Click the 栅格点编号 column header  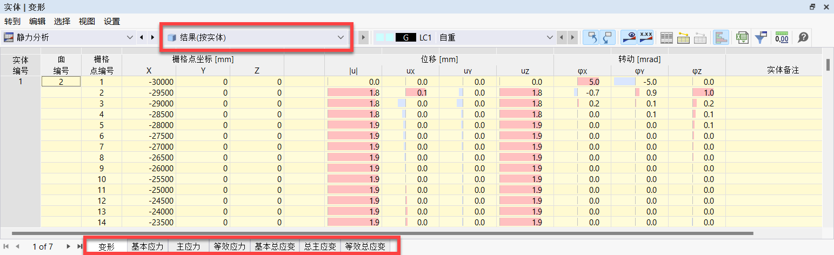pyautogui.click(x=101, y=65)
